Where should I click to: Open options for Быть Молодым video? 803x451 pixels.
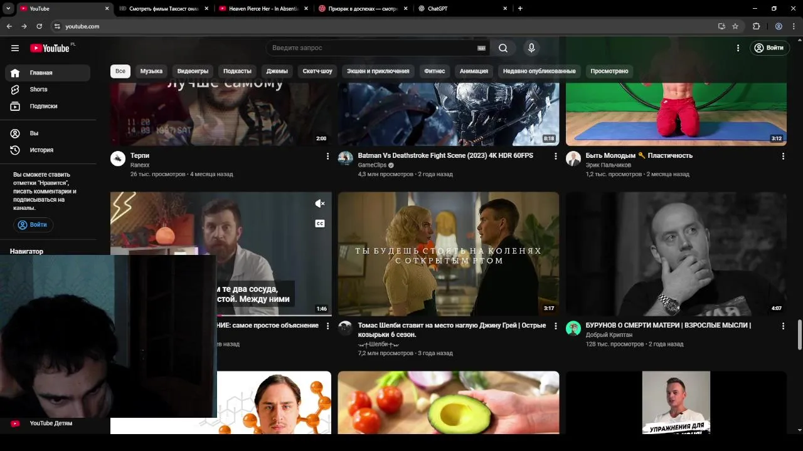(783, 156)
